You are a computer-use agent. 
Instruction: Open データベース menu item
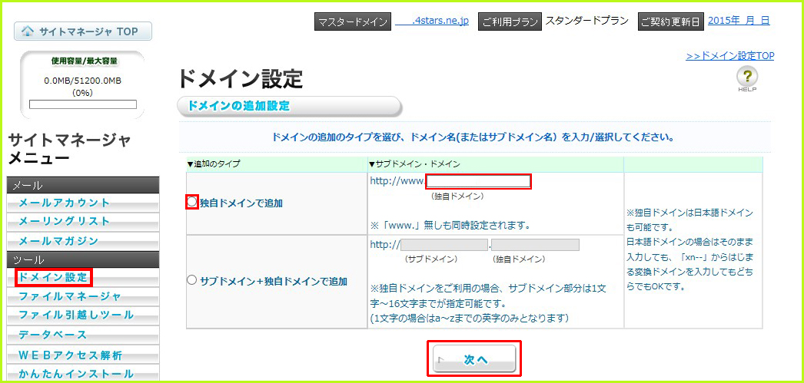pyautogui.click(x=54, y=335)
